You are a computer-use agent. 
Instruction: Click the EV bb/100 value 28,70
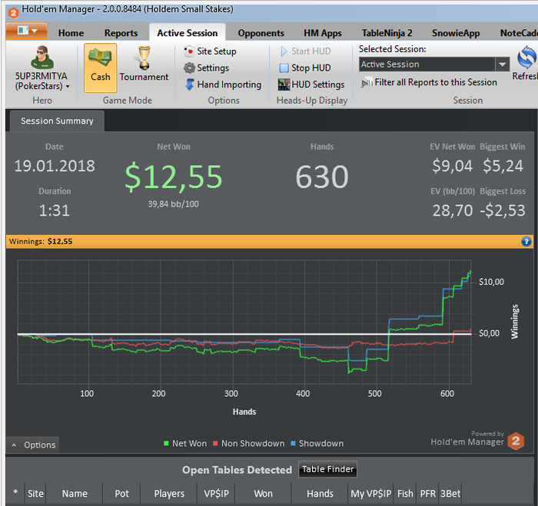pyautogui.click(x=453, y=210)
